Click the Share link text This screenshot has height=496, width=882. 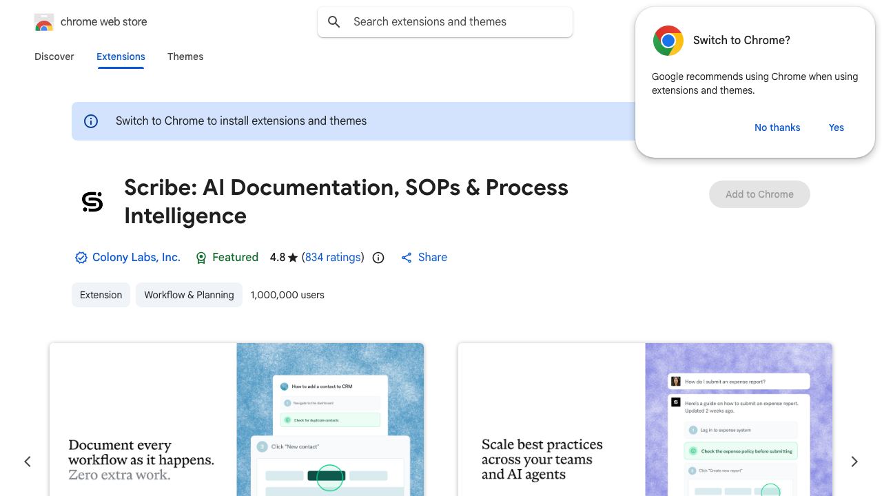(433, 258)
